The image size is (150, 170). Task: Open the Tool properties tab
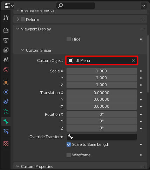(6, 18)
